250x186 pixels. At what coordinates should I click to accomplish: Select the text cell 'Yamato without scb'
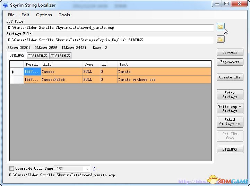click(164, 79)
